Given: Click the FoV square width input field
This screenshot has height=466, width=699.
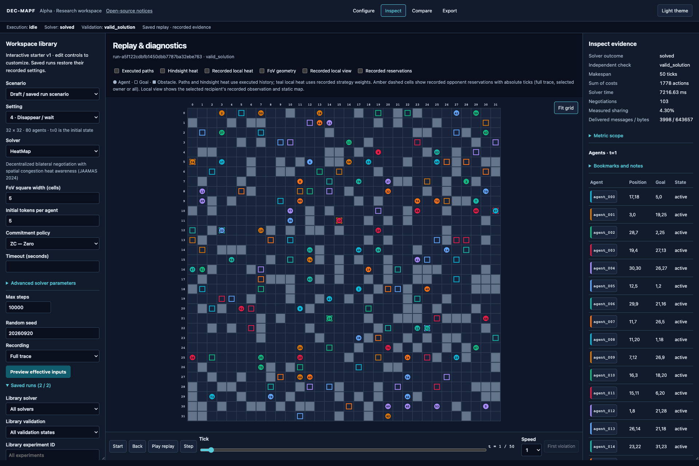Looking at the screenshot, I should click(52, 198).
